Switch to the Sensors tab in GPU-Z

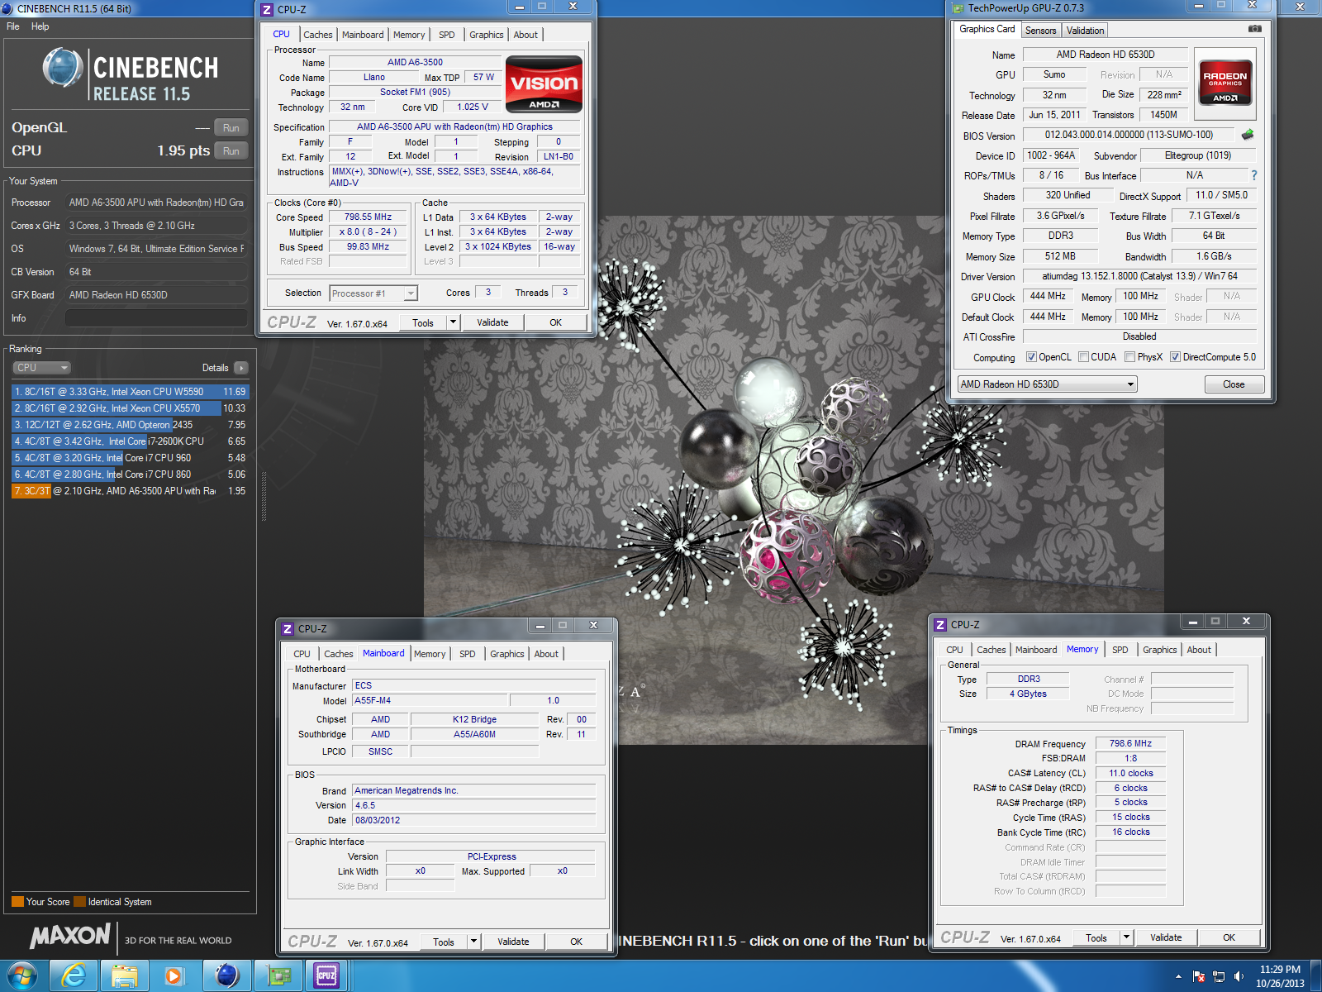(1041, 31)
